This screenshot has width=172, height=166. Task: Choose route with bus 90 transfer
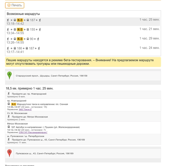coord(83,41)
